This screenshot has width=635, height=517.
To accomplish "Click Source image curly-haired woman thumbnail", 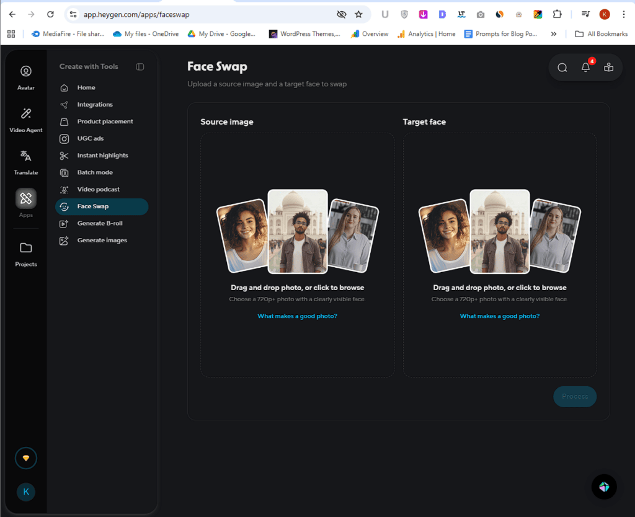I will coord(243,235).
